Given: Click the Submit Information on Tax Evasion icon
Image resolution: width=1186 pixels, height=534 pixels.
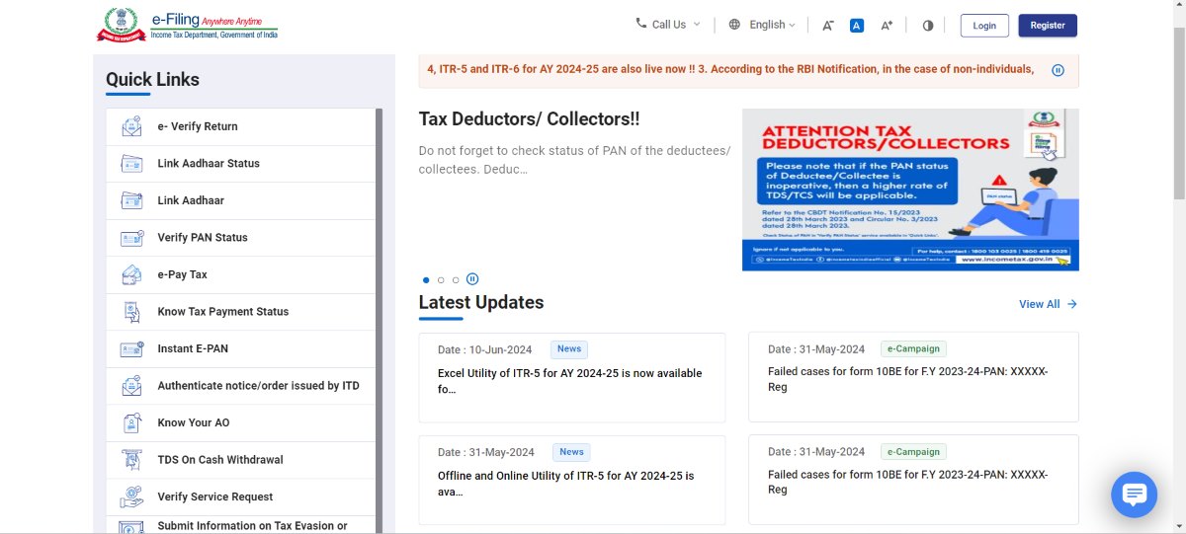Looking at the screenshot, I should click(131, 527).
